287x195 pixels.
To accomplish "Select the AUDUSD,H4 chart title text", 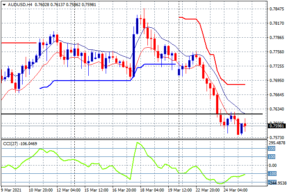I will 20,5.
